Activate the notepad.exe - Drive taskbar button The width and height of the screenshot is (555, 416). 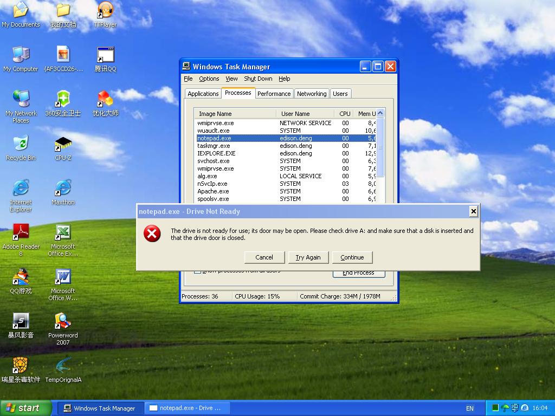187,408
